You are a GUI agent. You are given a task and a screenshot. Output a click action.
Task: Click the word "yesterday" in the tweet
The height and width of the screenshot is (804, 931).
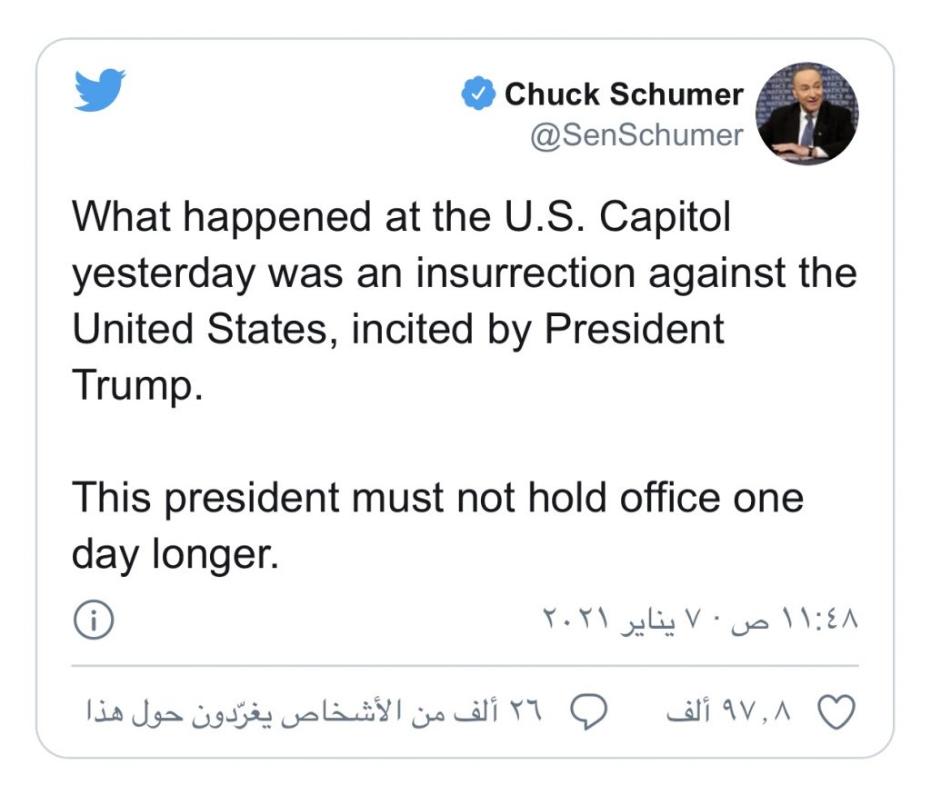pyautogui.click(x=164, y=273)
